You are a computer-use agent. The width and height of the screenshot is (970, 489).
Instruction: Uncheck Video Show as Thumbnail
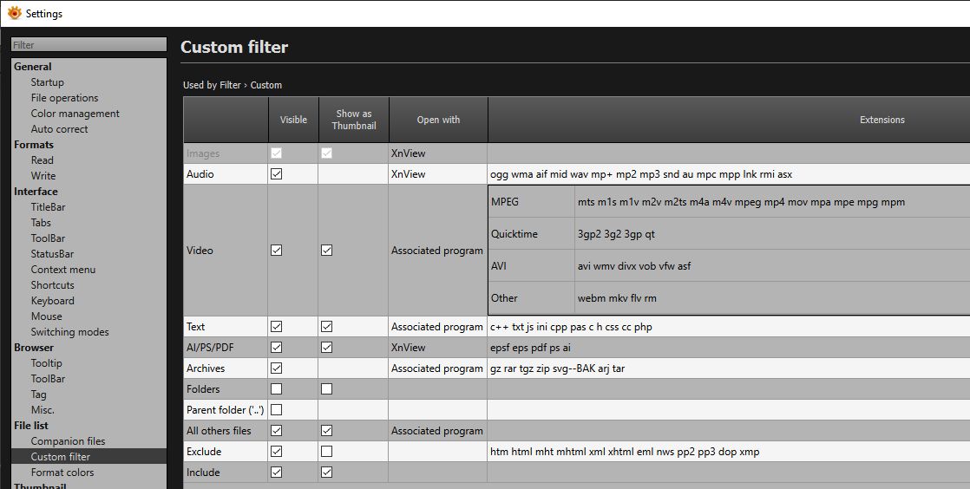(x=326, y=251)
